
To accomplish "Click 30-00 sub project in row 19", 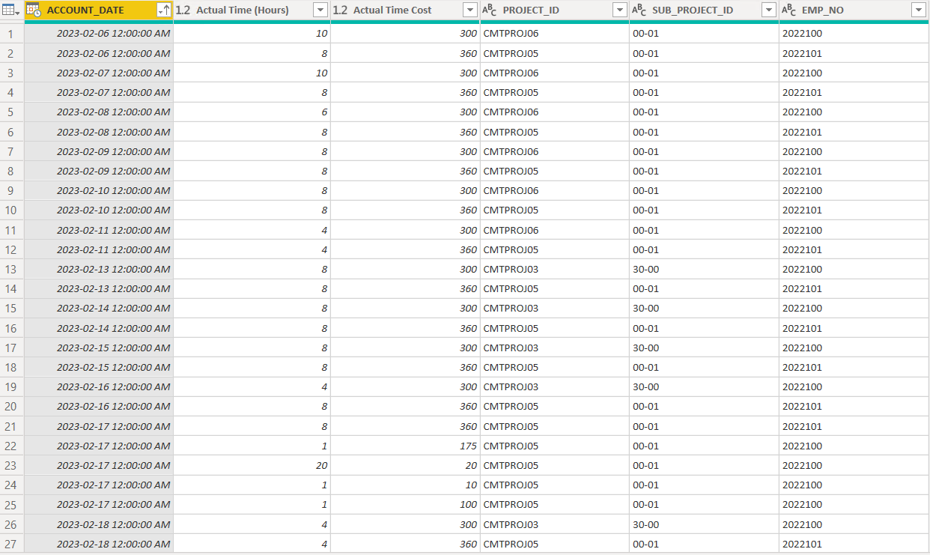I will point(705,386).
